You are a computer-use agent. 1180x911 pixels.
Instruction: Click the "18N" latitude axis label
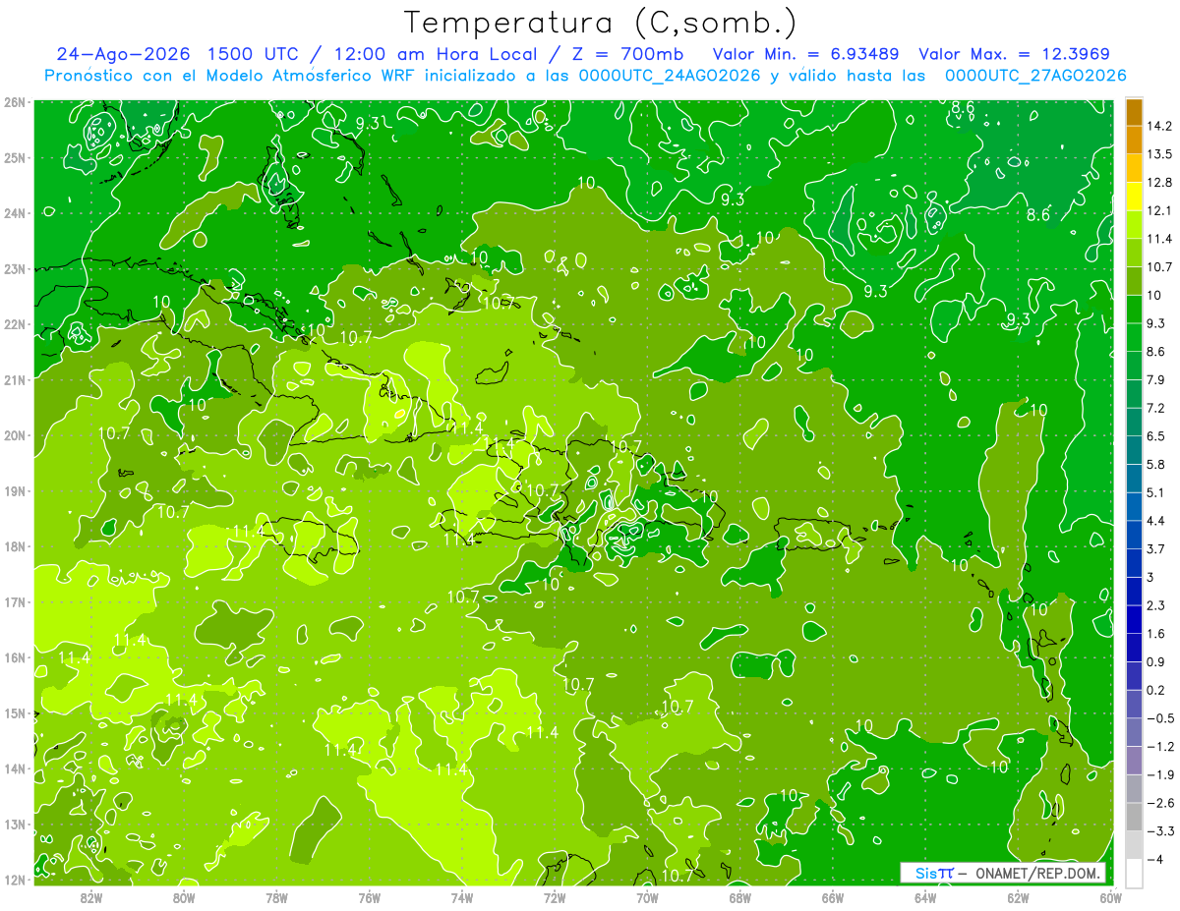15,546
